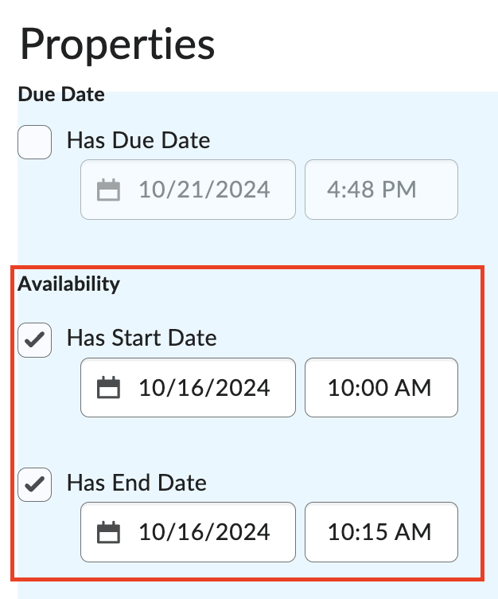Open the 4:48 PM due time picker

click(381, 190)
